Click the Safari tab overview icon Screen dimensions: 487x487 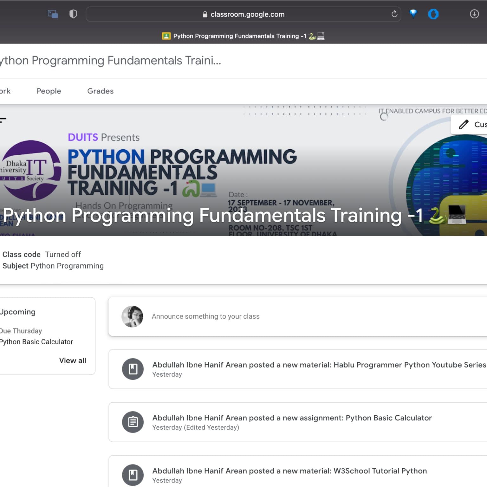[53, 14]
